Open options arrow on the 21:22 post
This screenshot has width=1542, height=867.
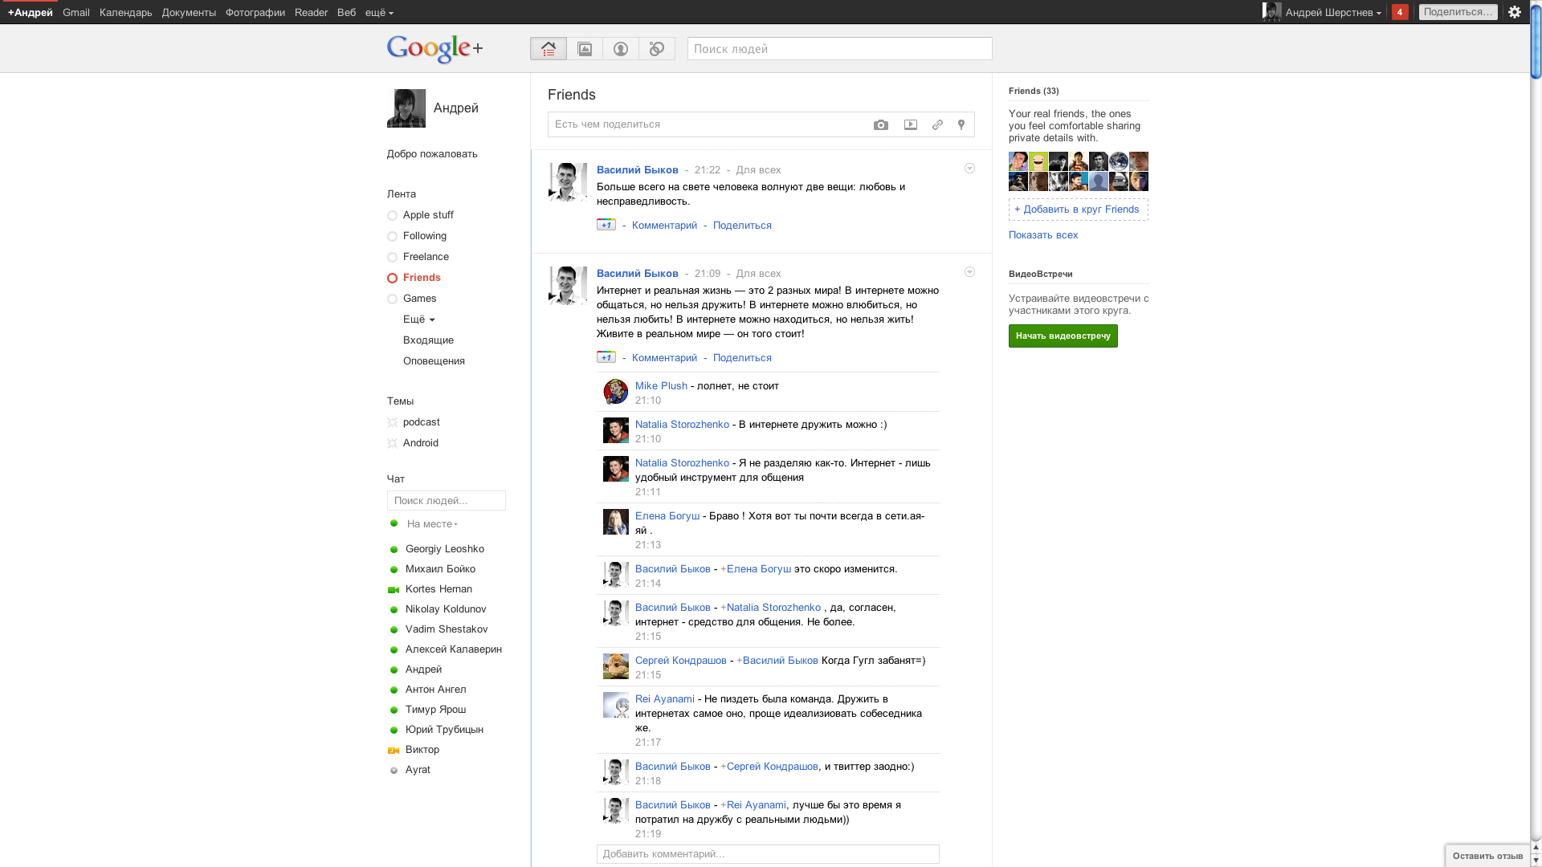(x=969, y=169)
